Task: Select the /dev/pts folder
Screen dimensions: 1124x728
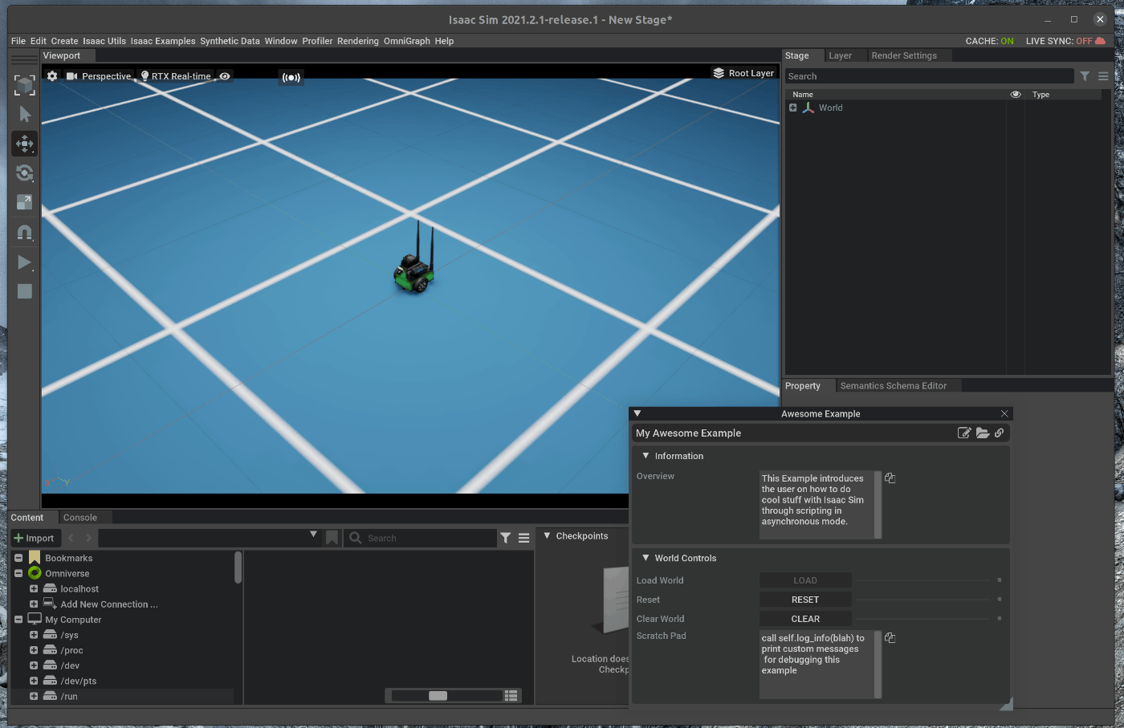Action: point(79,681)
